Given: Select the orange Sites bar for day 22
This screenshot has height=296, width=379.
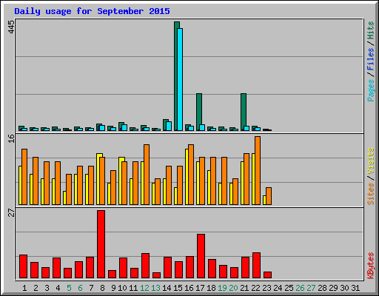Looking at the screenshot, I should [x=258, y=170].
